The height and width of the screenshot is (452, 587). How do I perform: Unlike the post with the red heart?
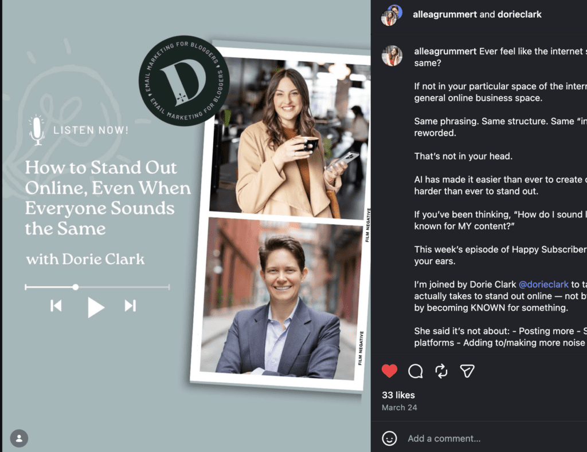[x=390, y=371]
